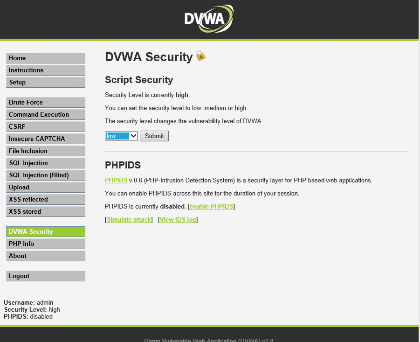The width and height of the screenshot is (420, 342).
Task: Click the Script Security heading
Action: [x=139, y=80]
